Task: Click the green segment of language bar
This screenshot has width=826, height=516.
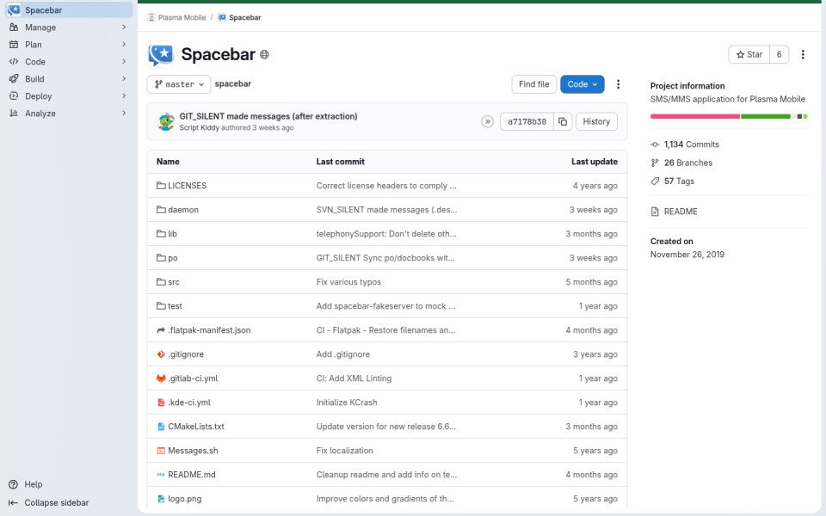Action: (766, 116)
